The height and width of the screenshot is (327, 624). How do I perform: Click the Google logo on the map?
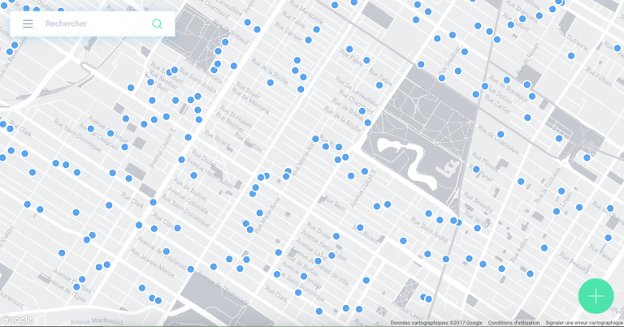click(x=17, y=320)
